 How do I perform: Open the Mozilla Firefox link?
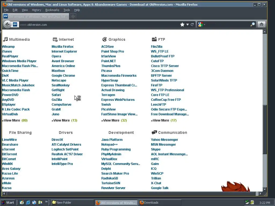(62, 47)
